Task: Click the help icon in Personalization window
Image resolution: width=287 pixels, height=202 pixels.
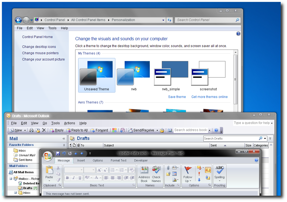Action: click(x=238, y=34)
